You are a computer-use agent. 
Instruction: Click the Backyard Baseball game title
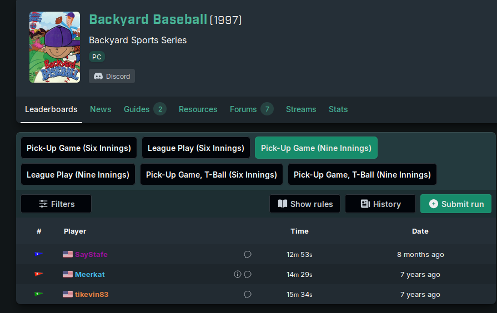(148, 19)
